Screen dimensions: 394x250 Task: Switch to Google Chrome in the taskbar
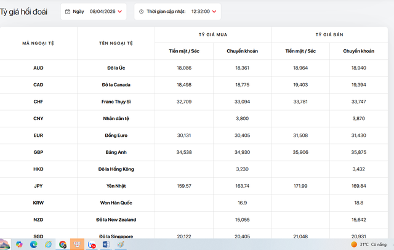pyautogui.click(x=63, y=244)
